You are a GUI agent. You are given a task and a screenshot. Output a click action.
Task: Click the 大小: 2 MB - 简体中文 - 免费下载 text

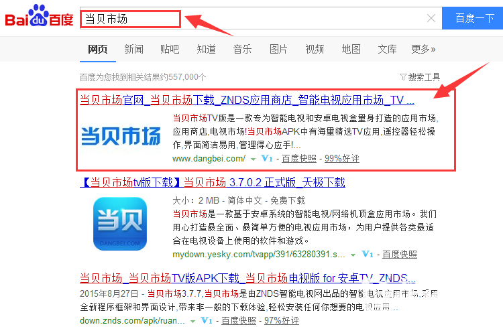click(239, 201)
